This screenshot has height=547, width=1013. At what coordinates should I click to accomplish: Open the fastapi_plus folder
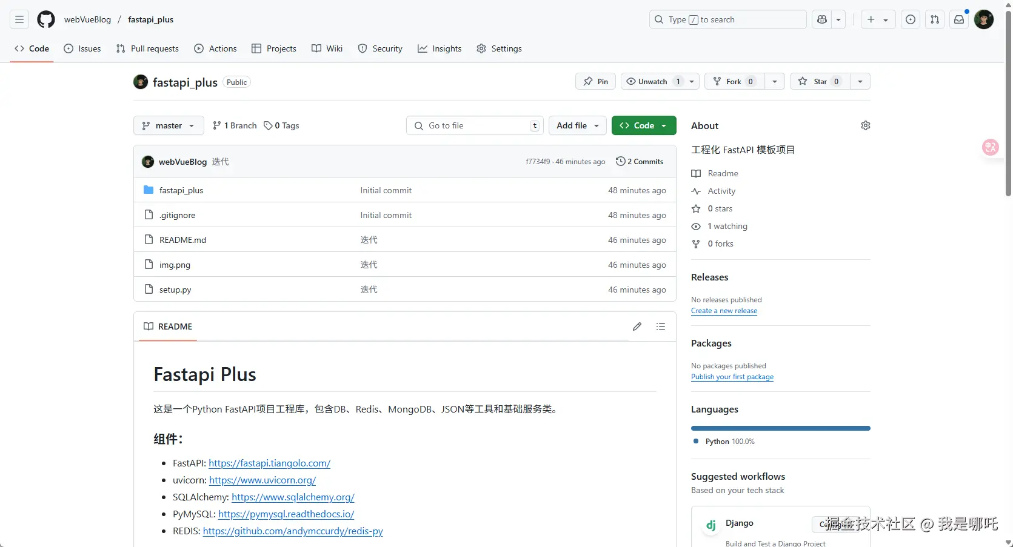tap(181, 190)
